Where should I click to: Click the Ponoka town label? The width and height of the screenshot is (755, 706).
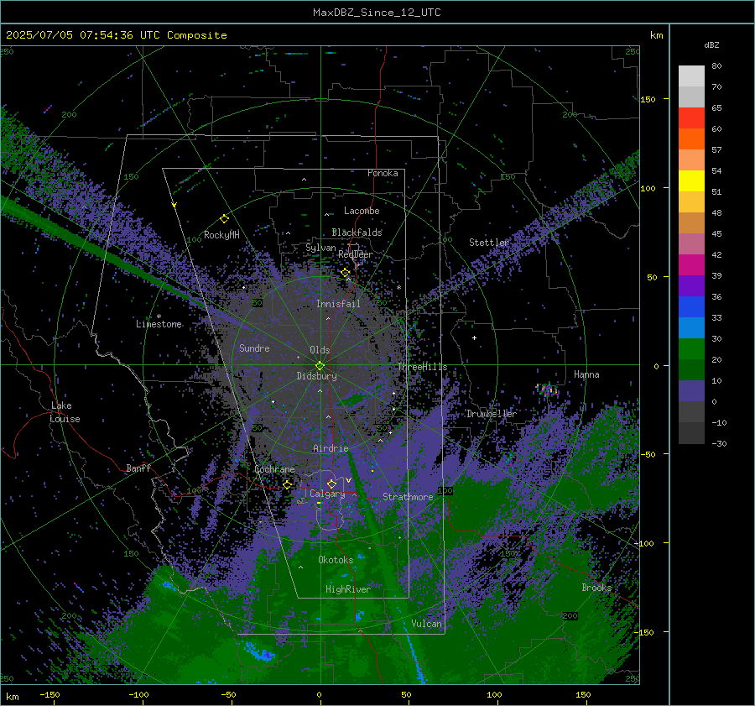[x=383, y=173]
